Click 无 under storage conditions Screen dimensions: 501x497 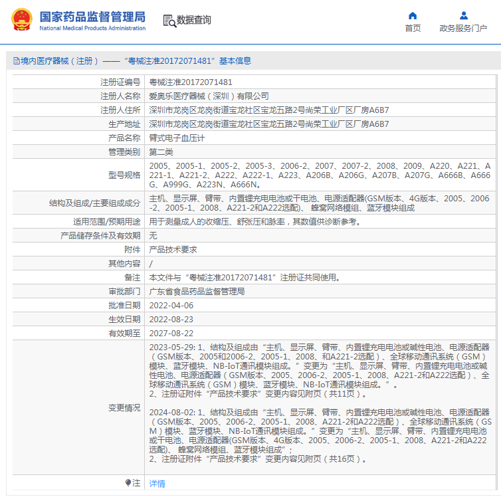pos(153,236)
